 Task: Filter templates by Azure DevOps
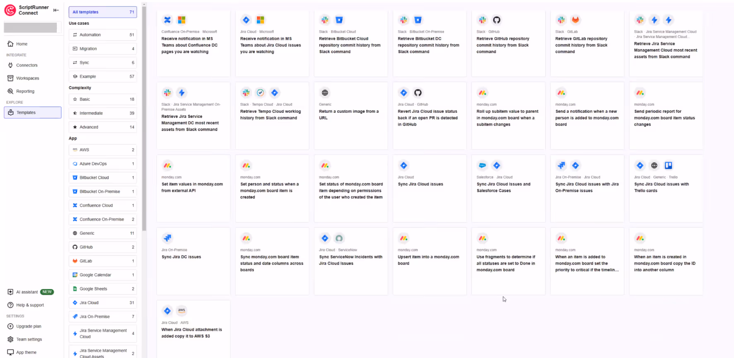click(x=103, y=164)
